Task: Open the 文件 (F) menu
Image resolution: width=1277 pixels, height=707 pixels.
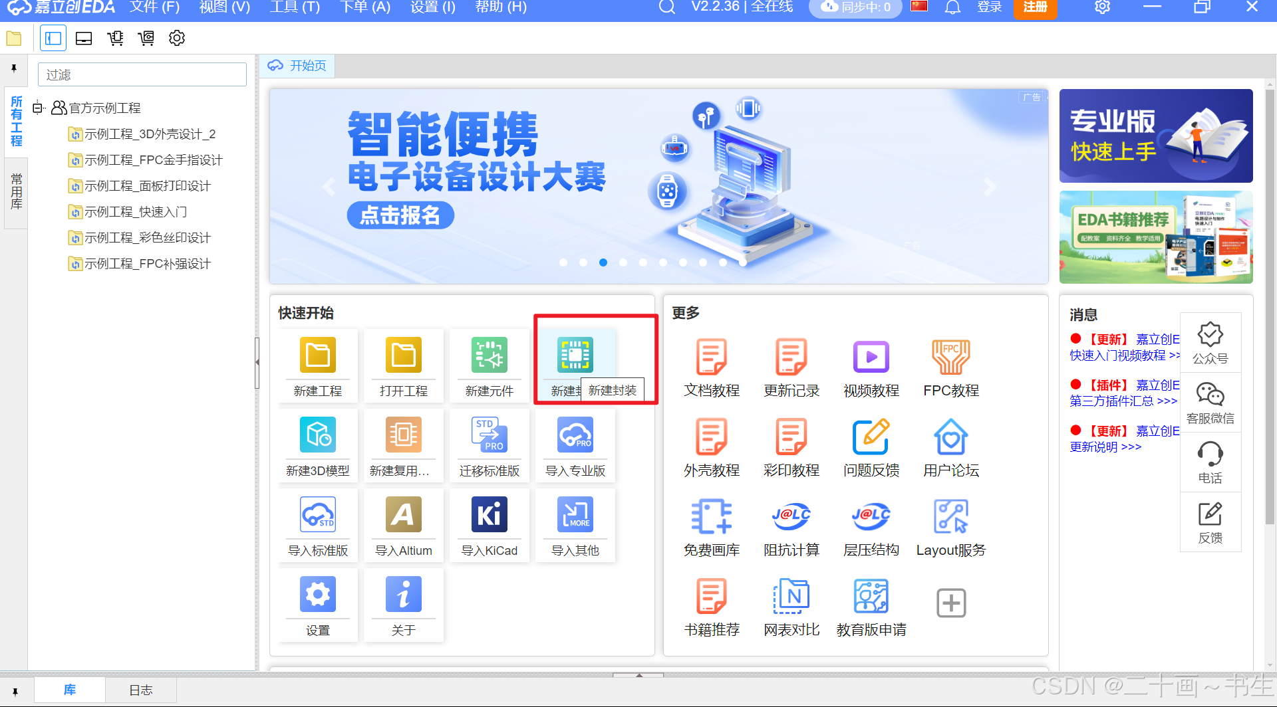Action: [154, 7]
